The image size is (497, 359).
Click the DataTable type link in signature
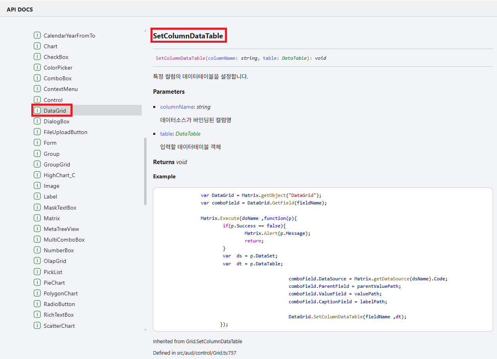pos(294,58)
